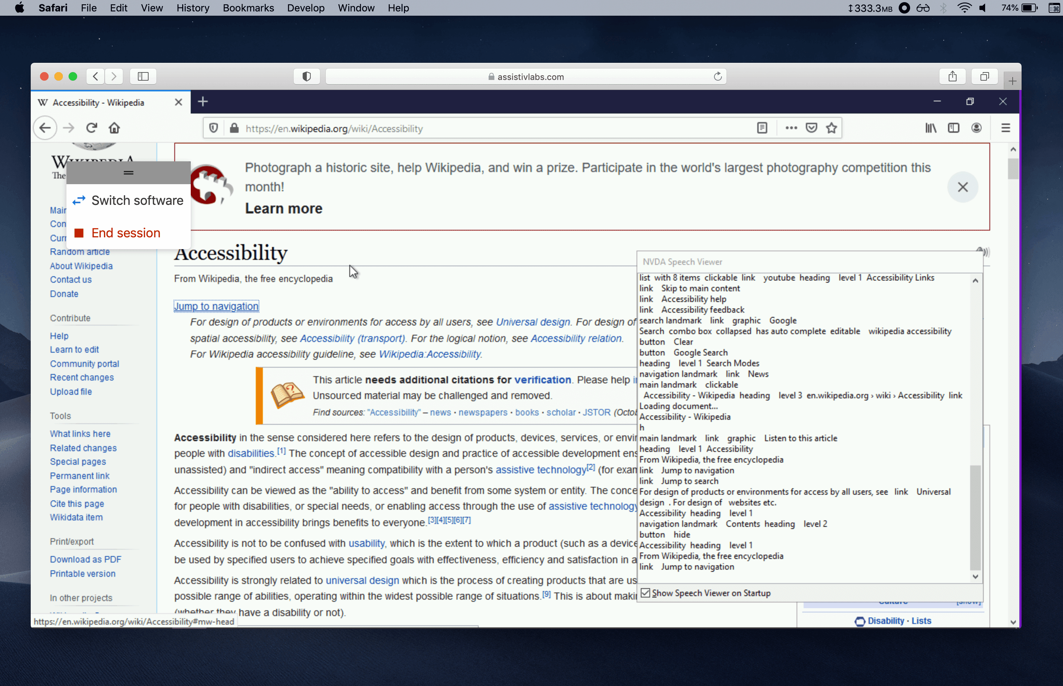This screenshot has height=686, width=1063.
Task: Open the Firefox account icon
Action: (x=977, y=128)
